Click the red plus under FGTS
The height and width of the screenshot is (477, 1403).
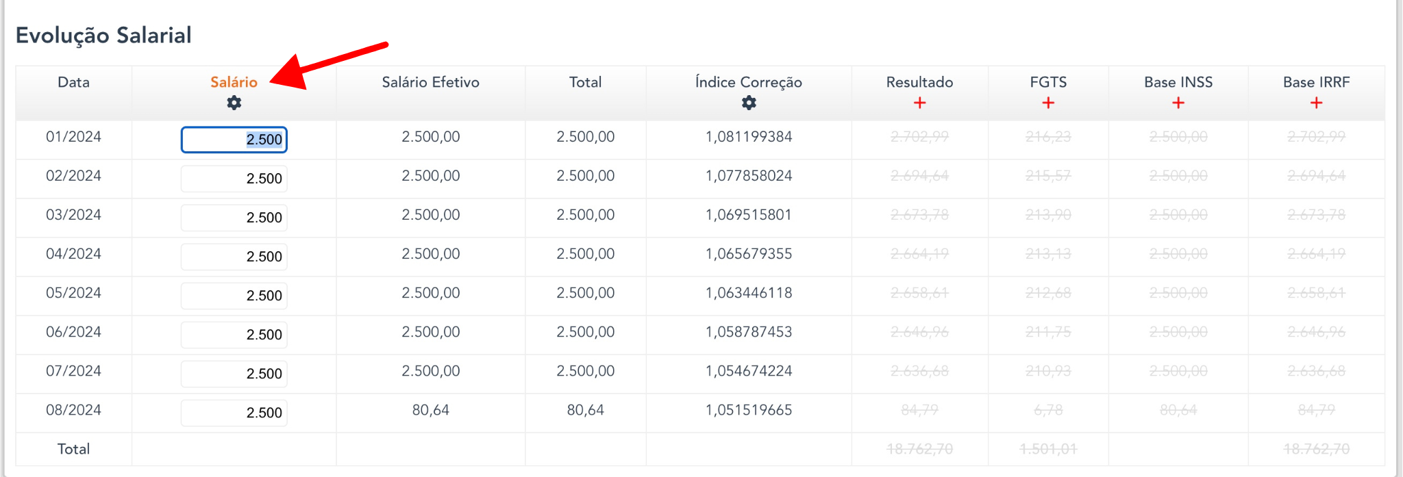point(1048,103)
